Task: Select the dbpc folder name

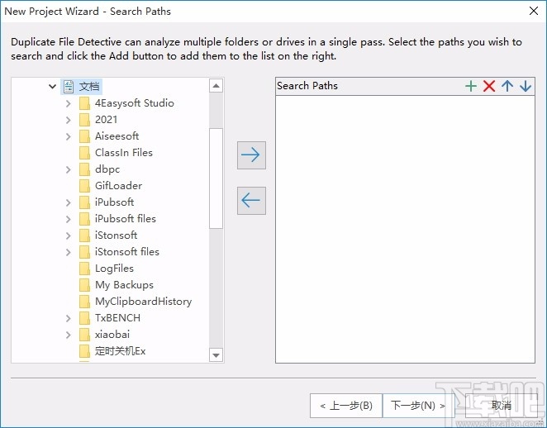Action: [107, 169]
